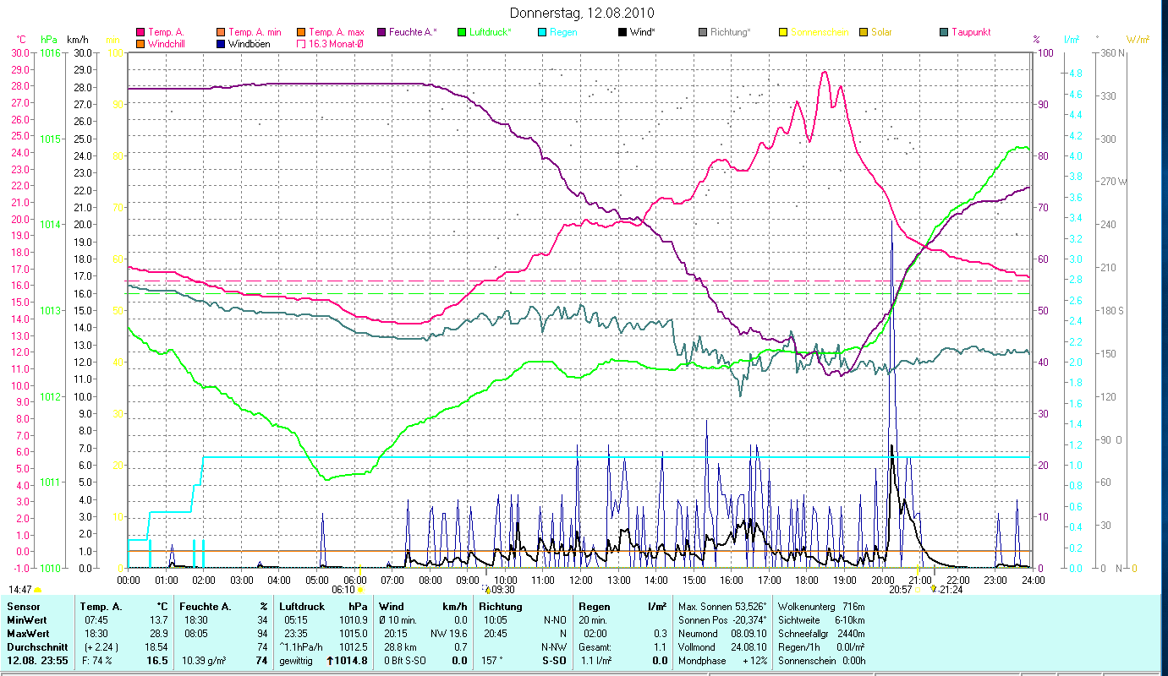Click the gray Richtung legend square
Screen dimensions: 1168x676
(703, 33)
